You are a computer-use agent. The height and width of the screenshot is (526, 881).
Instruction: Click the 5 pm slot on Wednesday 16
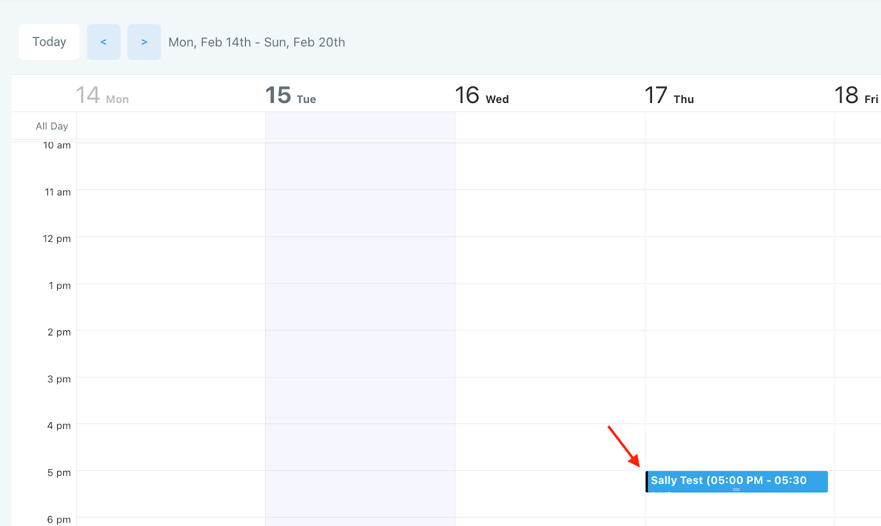(550, 494)
